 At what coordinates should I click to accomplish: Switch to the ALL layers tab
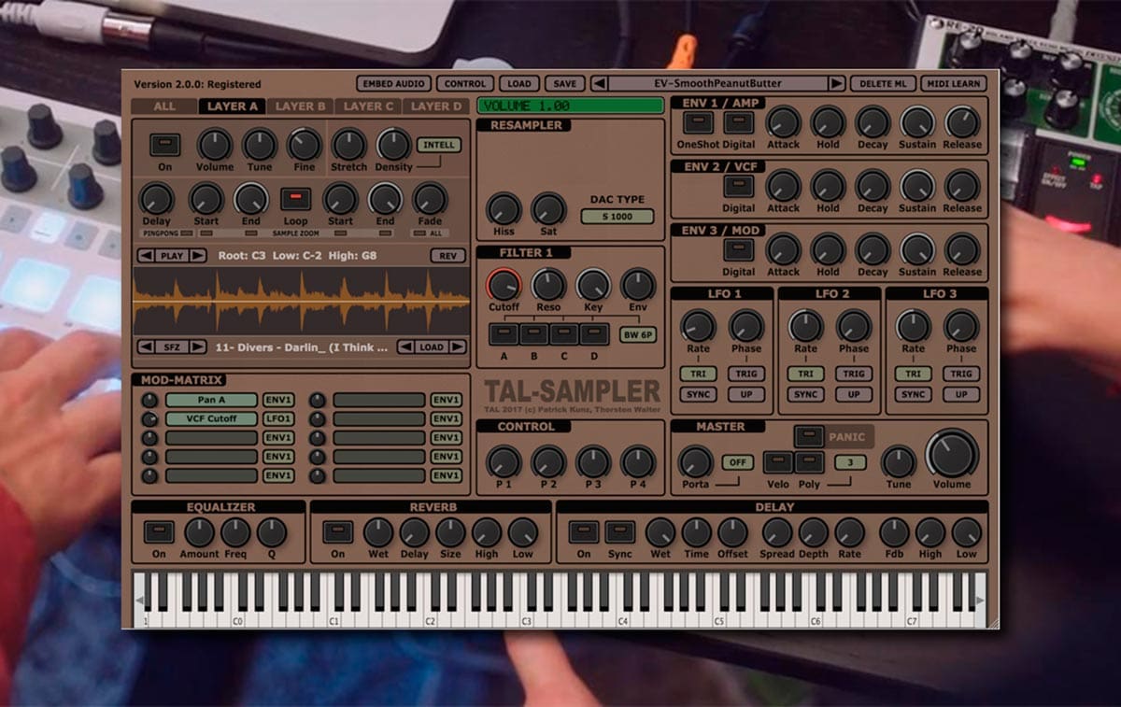click(164, 106)
